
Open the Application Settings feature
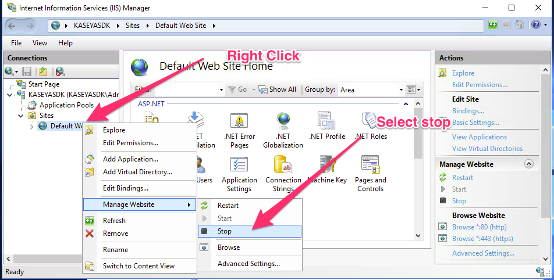pos(239,174)
